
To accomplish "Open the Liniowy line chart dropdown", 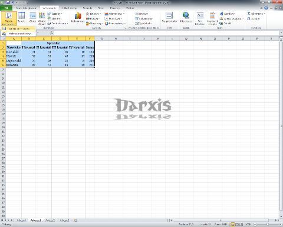I will tap(93, 14).
